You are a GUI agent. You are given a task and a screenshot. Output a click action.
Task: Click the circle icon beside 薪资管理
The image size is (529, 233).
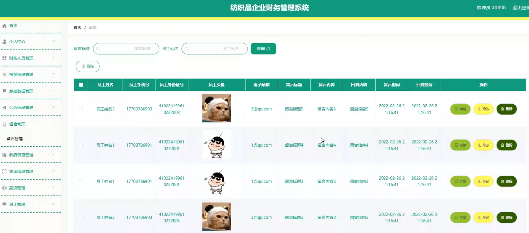pos(5,188)
